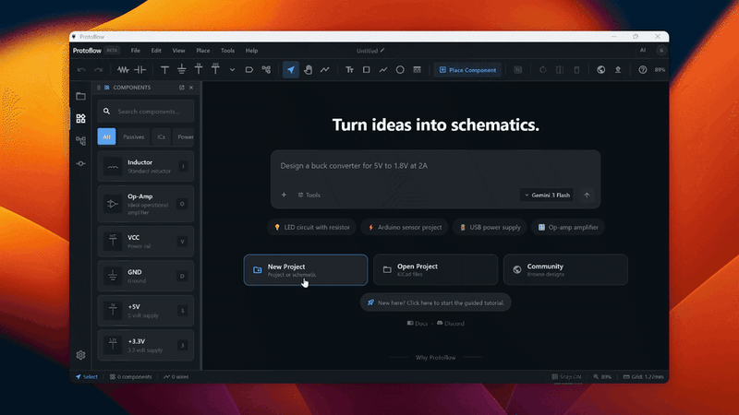Click the Place Component button
The height and width of the screenshot is (415, 739).
pyautogui.click(x=467, y=70)
